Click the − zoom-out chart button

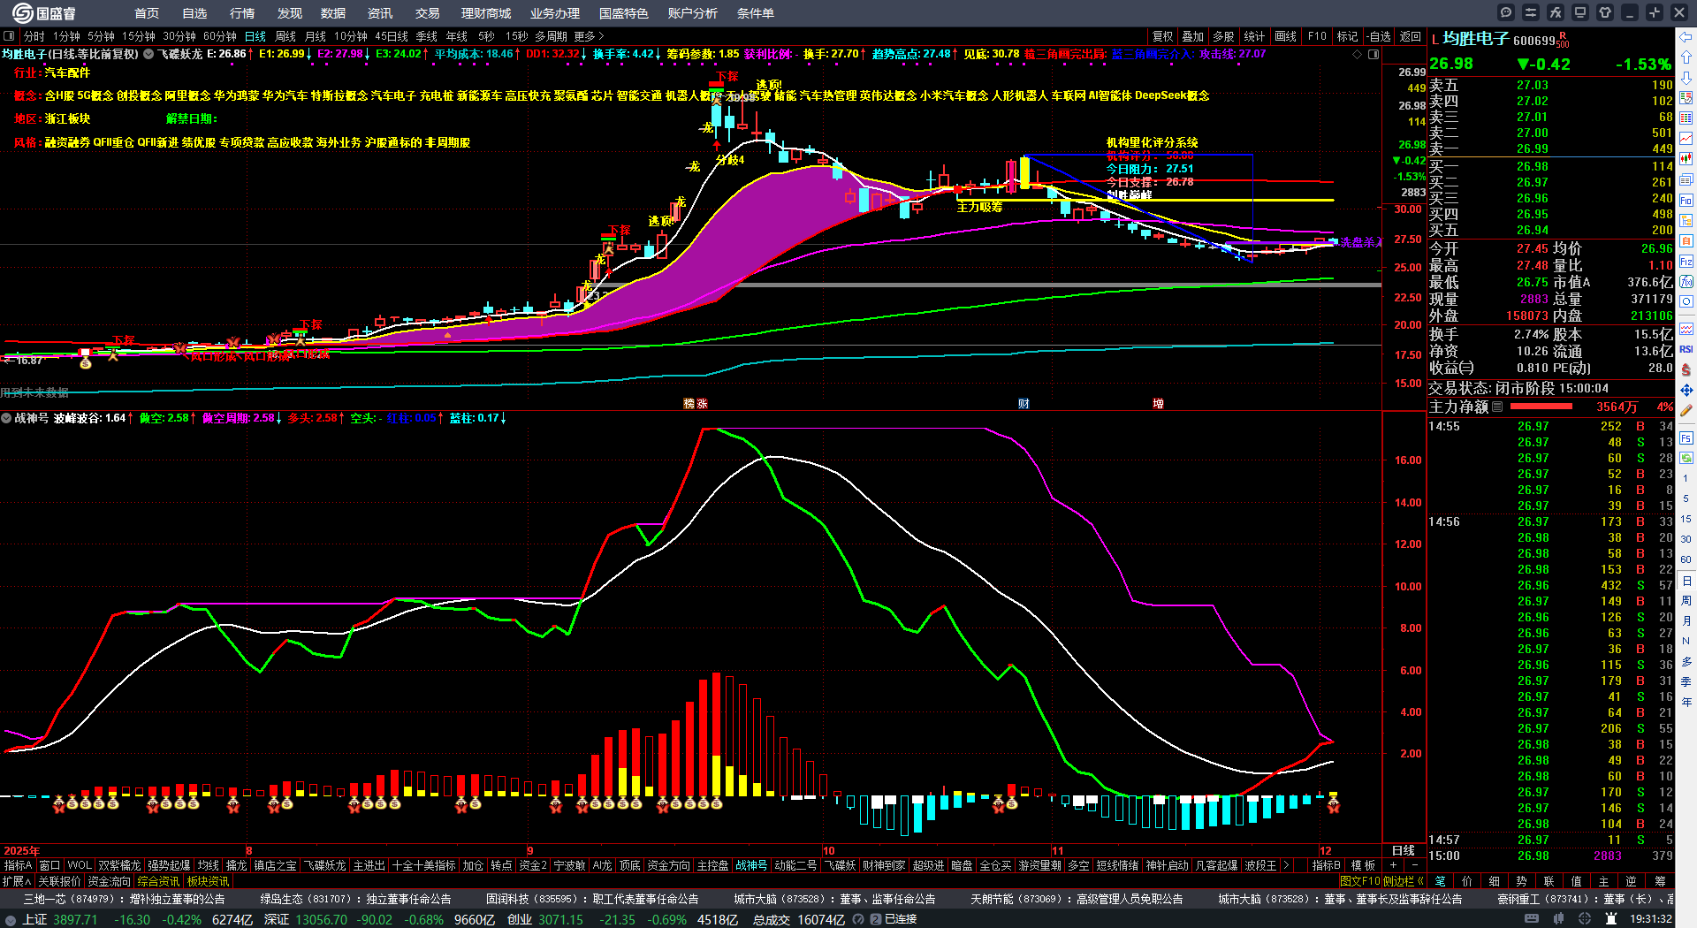[1414, 865]
